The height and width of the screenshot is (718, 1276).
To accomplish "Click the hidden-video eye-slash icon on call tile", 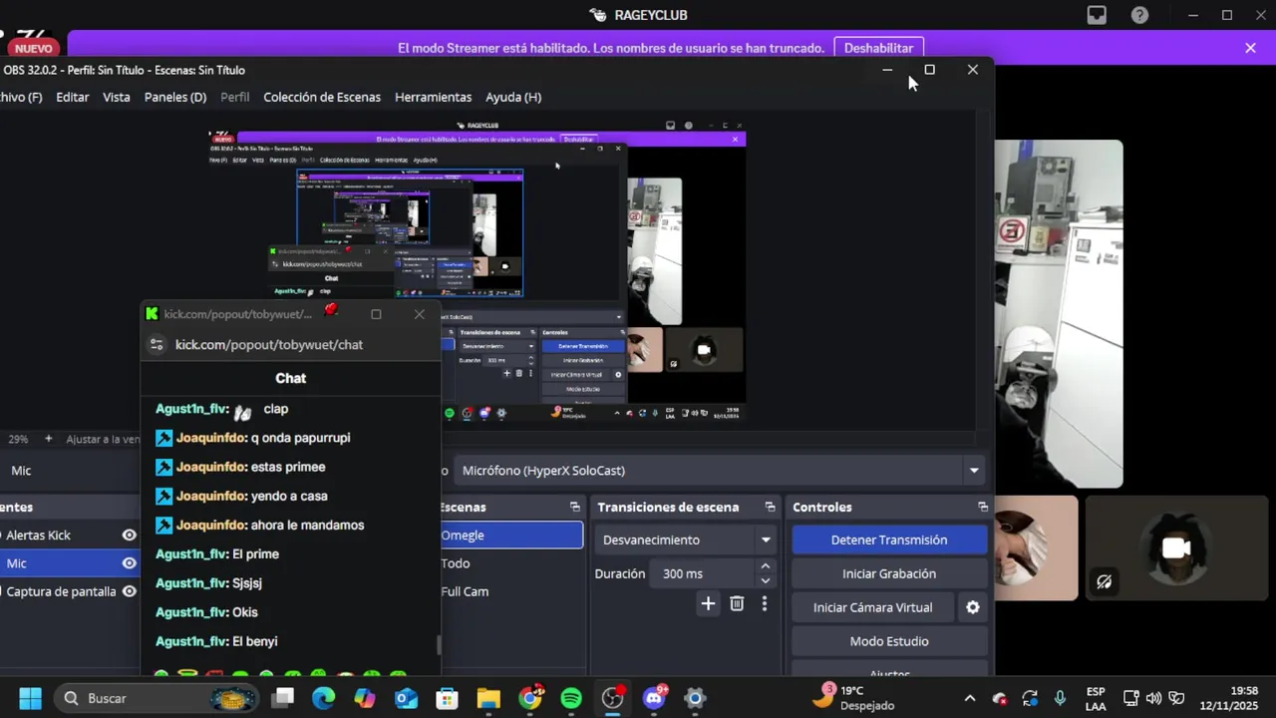I will 1104,581.
